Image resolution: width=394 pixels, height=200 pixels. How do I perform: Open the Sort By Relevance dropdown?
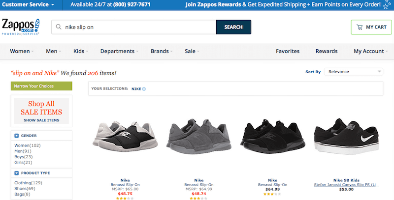354,72
